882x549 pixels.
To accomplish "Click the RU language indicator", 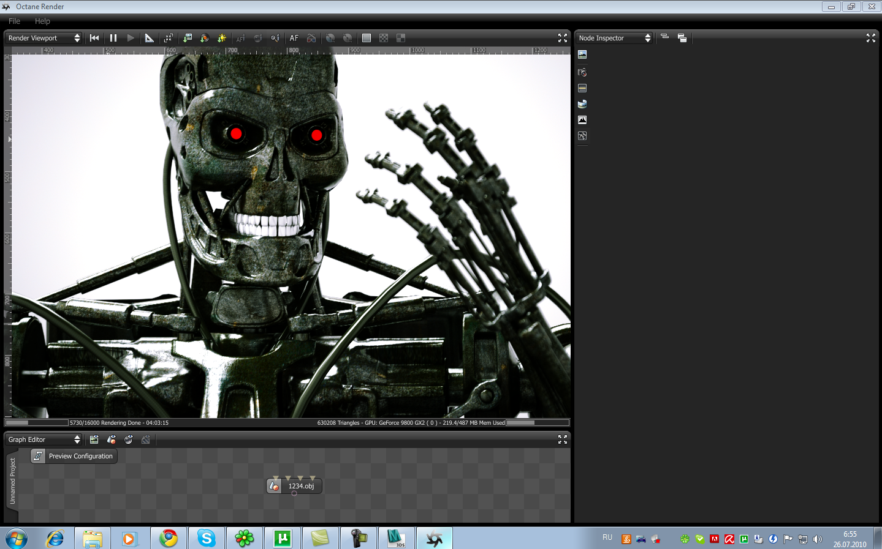I will (x=607, y=537).
